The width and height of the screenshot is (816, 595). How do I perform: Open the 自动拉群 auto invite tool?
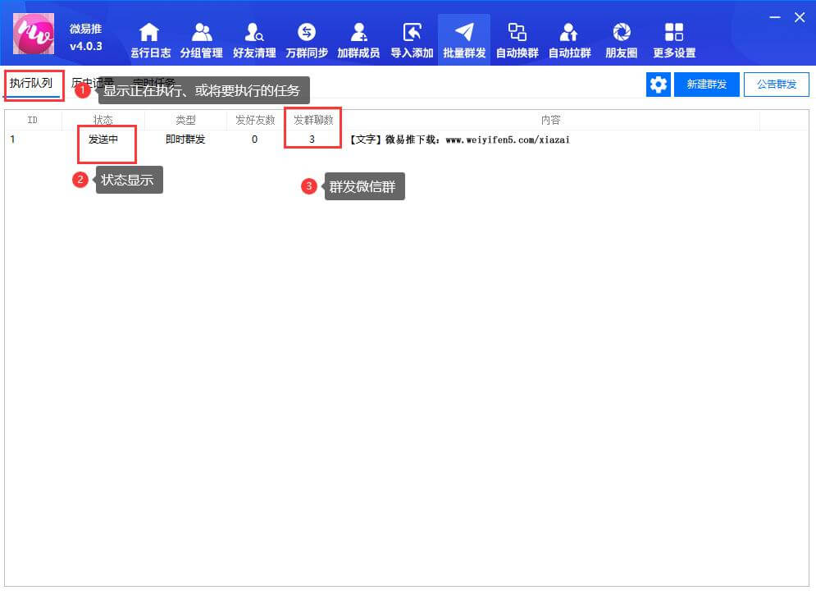click(569, 40)
